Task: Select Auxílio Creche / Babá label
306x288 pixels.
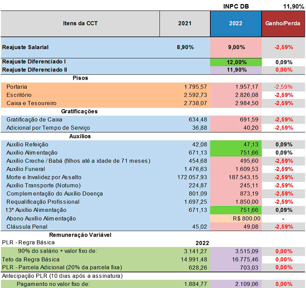Action: tap(79, 161)
